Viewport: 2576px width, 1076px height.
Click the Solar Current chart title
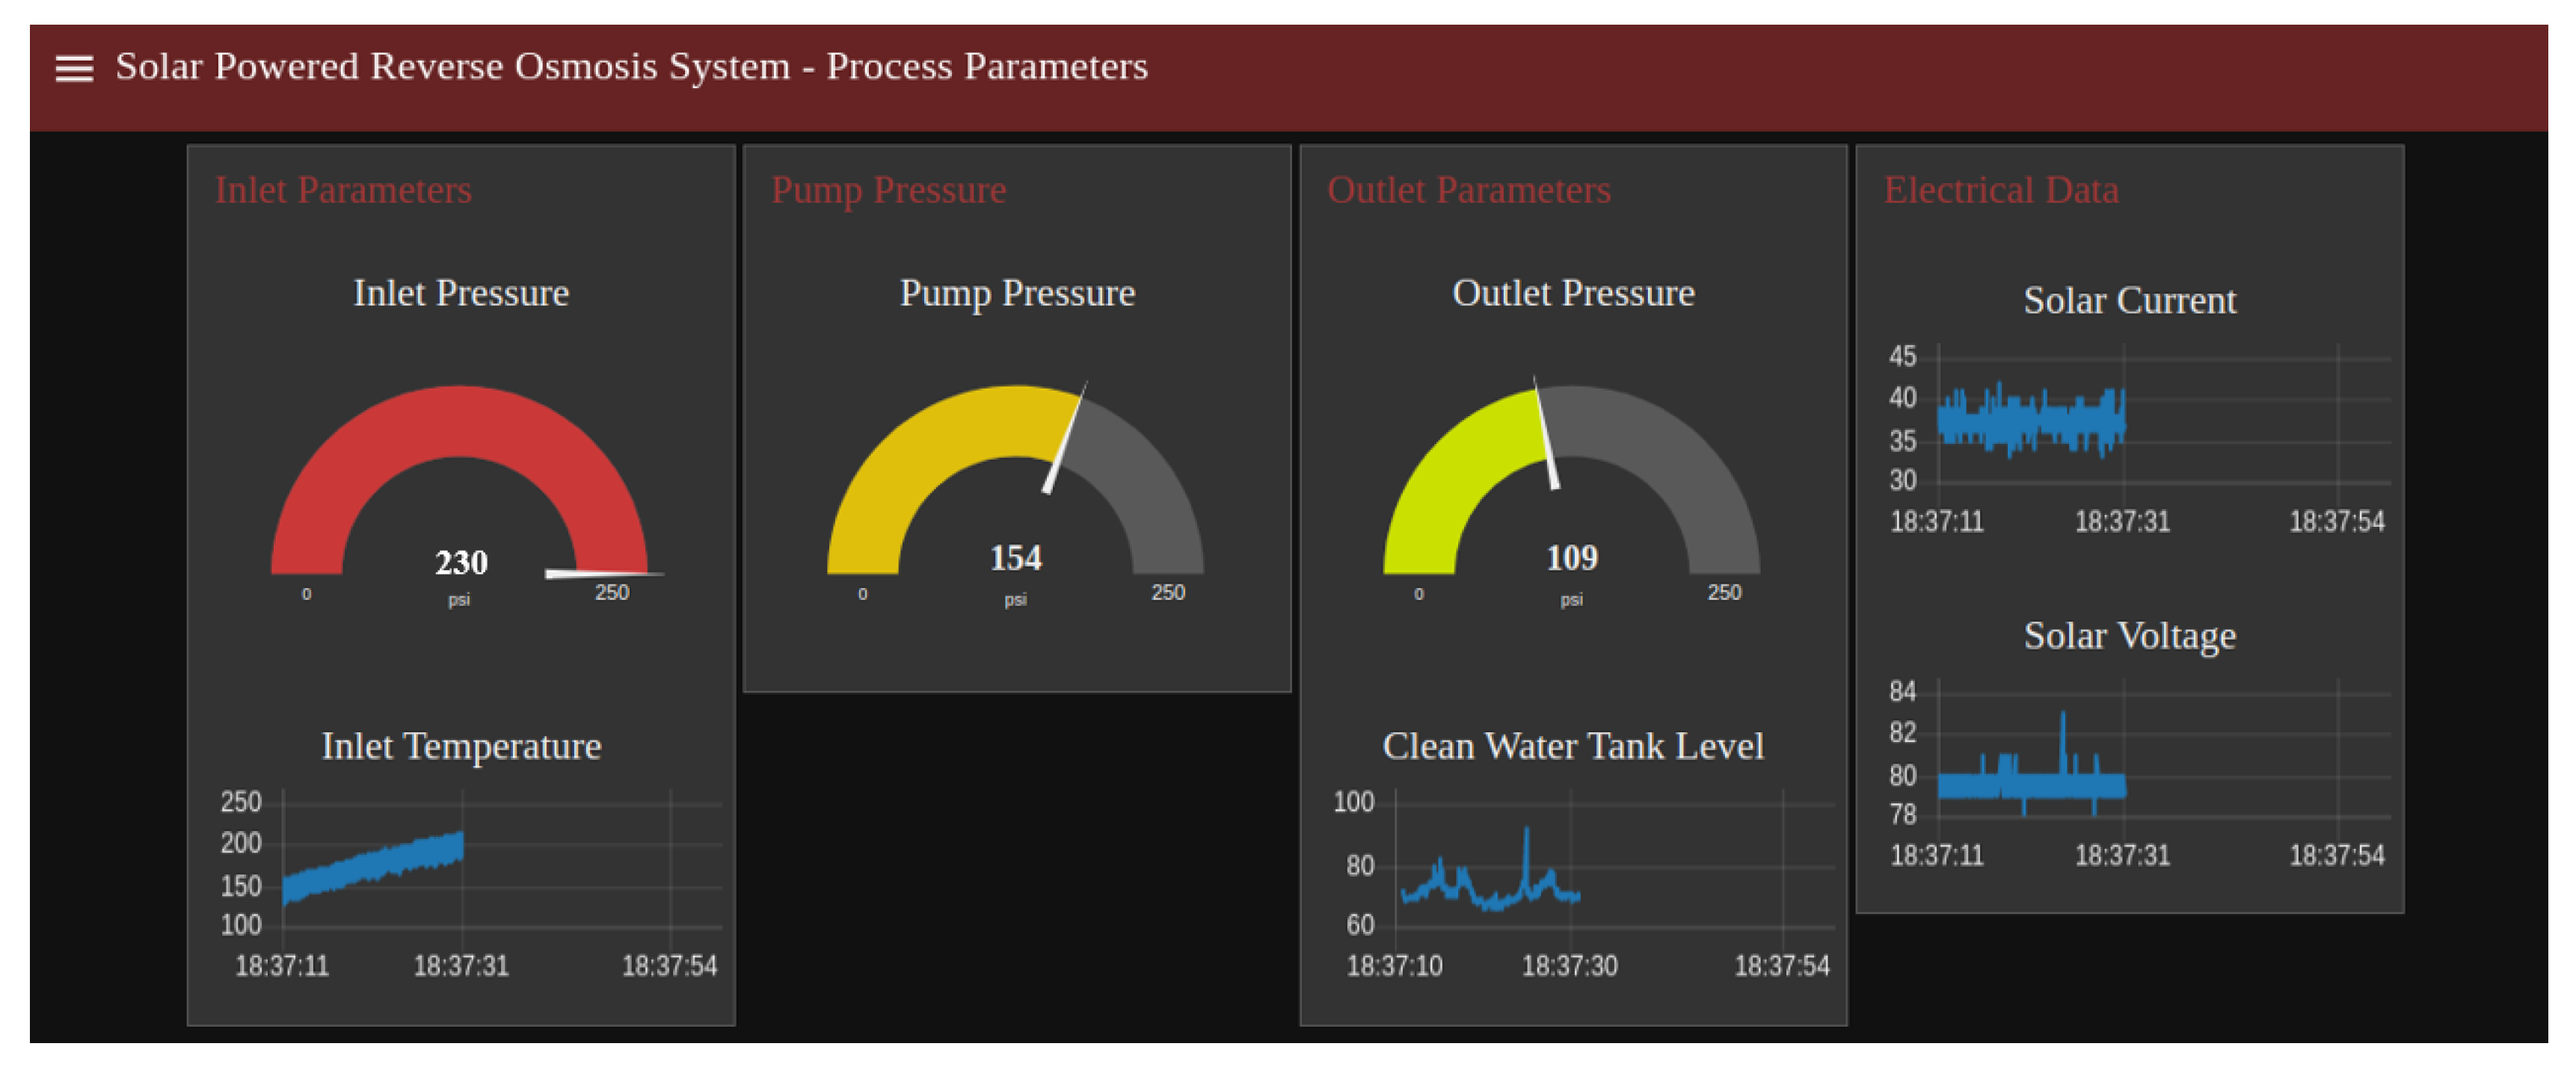(2129, 300)
